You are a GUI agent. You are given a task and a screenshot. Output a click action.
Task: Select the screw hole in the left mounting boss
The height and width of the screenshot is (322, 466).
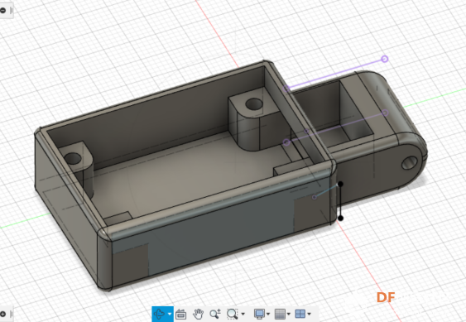(x=73, y=158)
